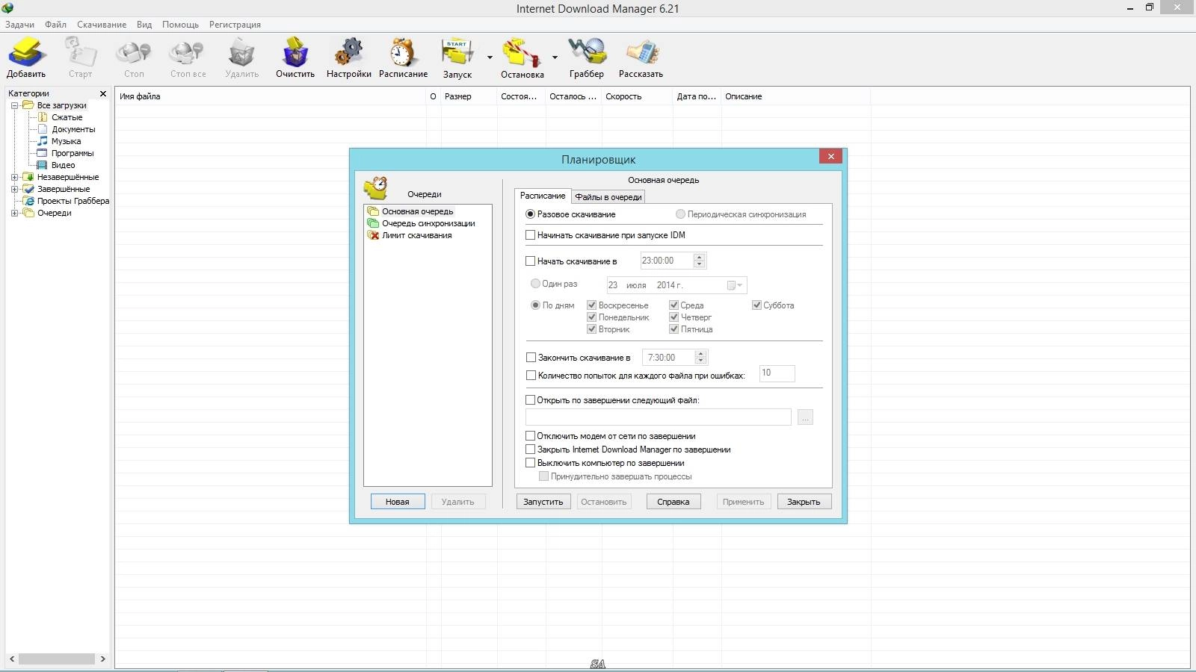Open Настройки gear icon
The width and height of the screenshot is (1196, 672).
coord(348,52)
